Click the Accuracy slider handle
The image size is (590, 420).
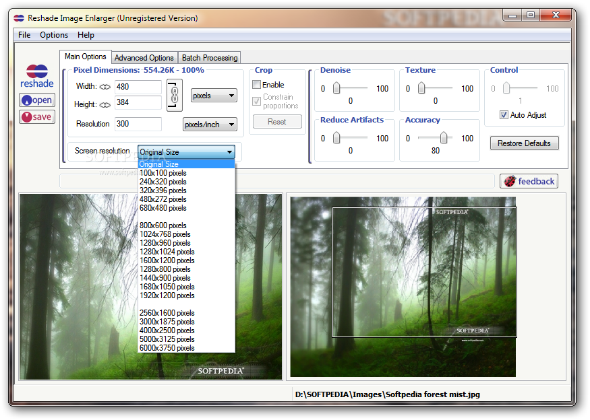point(444,138)
